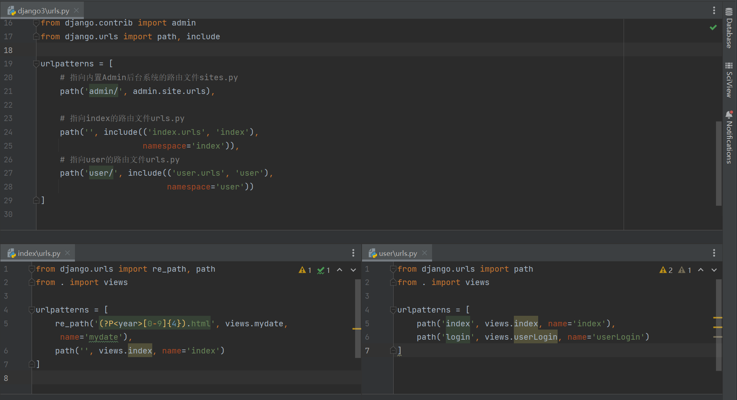Image resolution: width=737 pixels, height=400 pixels.
Task: Go to previous highlighted error in user\urls.py
Action: [x=701, y=270]
